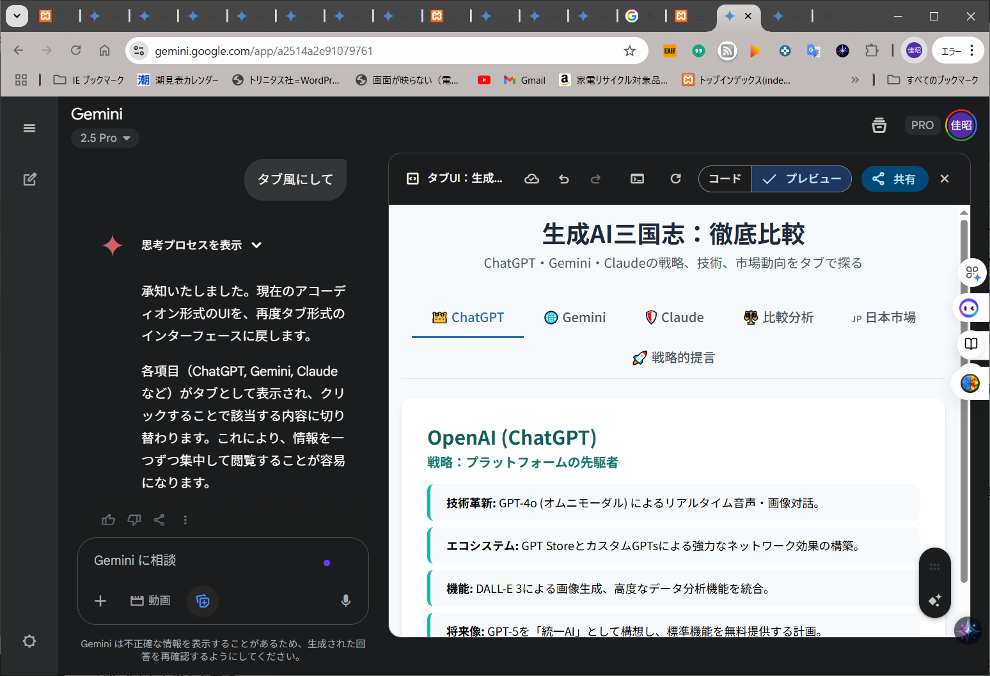Image resolution: width=990 pixels, height=676 pixels.
Task: Click the purple face side panel icon
Action: 969,309
